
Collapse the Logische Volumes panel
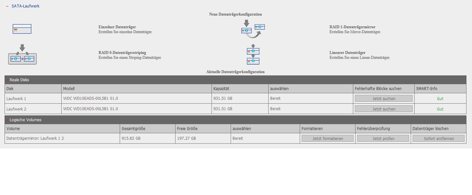point(7,120)
